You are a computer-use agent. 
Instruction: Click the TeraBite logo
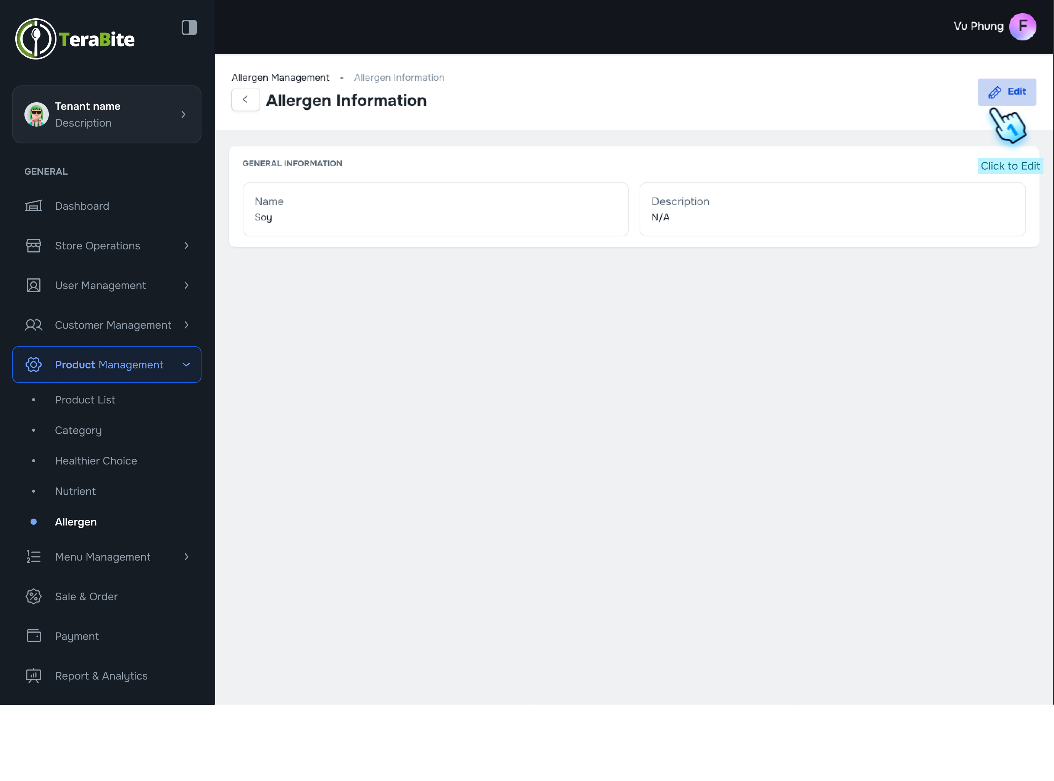coord(75,39)
